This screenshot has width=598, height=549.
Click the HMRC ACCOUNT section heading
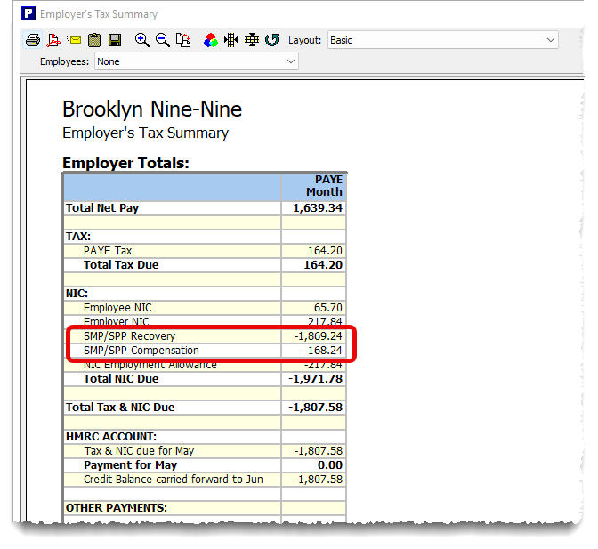click(111, 437)
